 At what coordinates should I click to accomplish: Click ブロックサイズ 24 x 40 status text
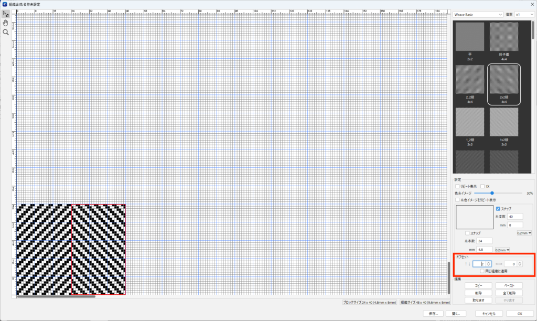click(x=370, y=303)
